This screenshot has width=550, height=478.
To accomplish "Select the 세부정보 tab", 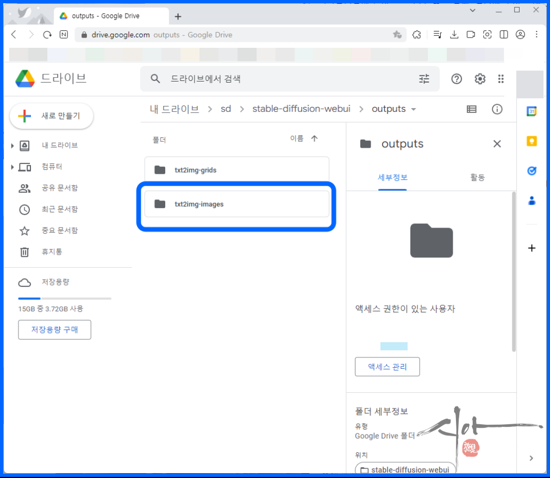I will [392, 178].
